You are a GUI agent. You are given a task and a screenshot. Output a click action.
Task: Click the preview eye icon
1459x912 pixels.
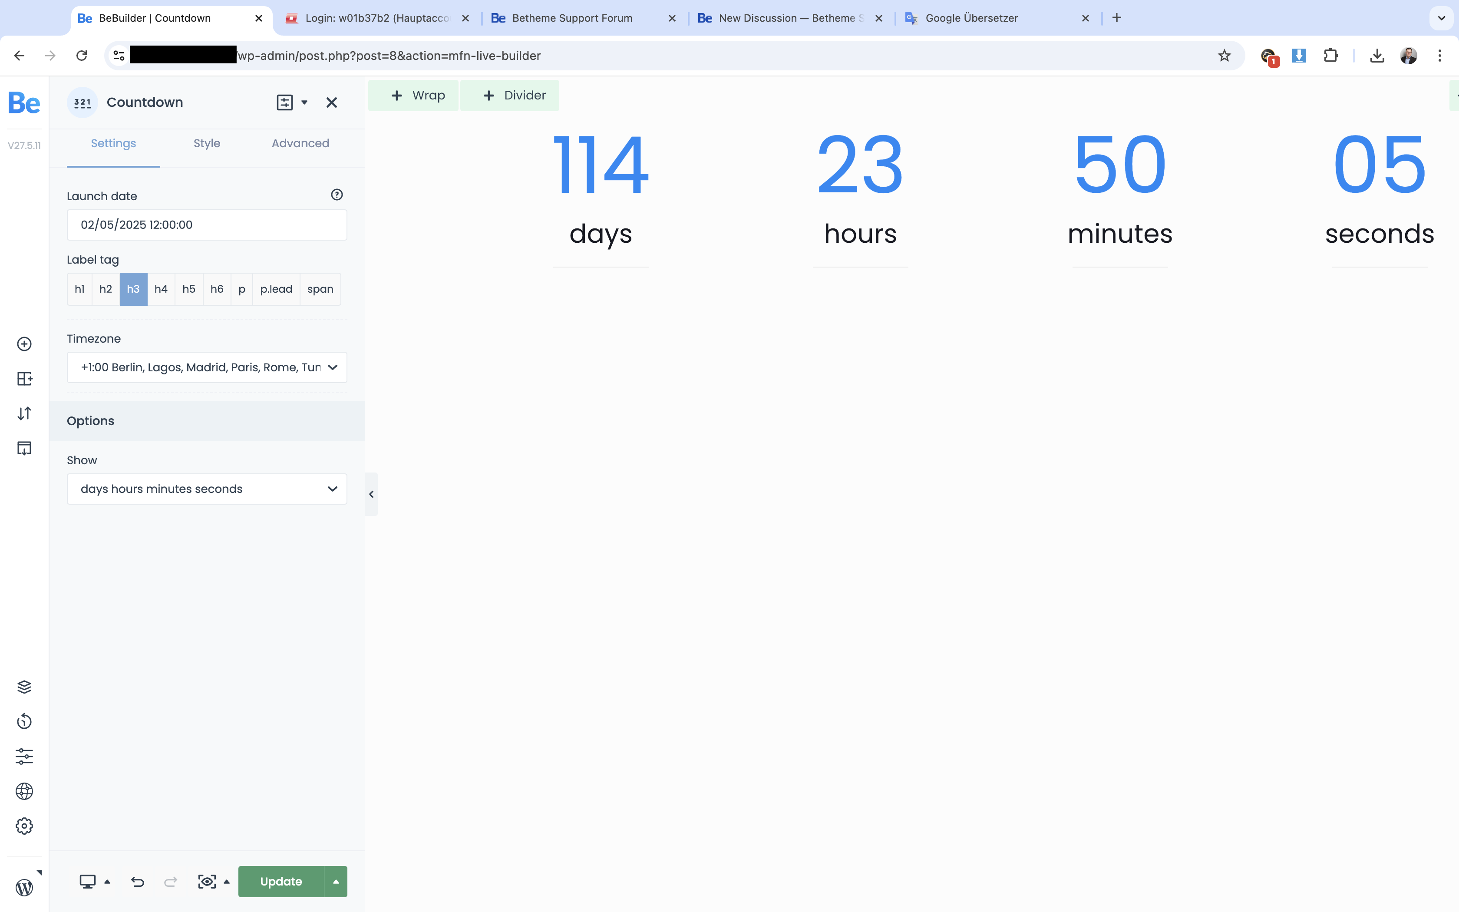207,882
